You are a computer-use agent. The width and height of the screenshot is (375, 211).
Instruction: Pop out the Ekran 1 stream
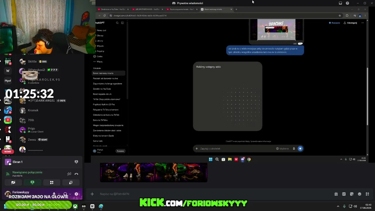point(76,162)
